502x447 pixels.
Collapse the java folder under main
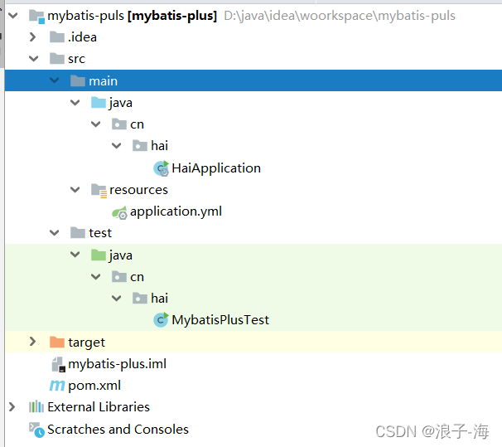click(75, 103)
